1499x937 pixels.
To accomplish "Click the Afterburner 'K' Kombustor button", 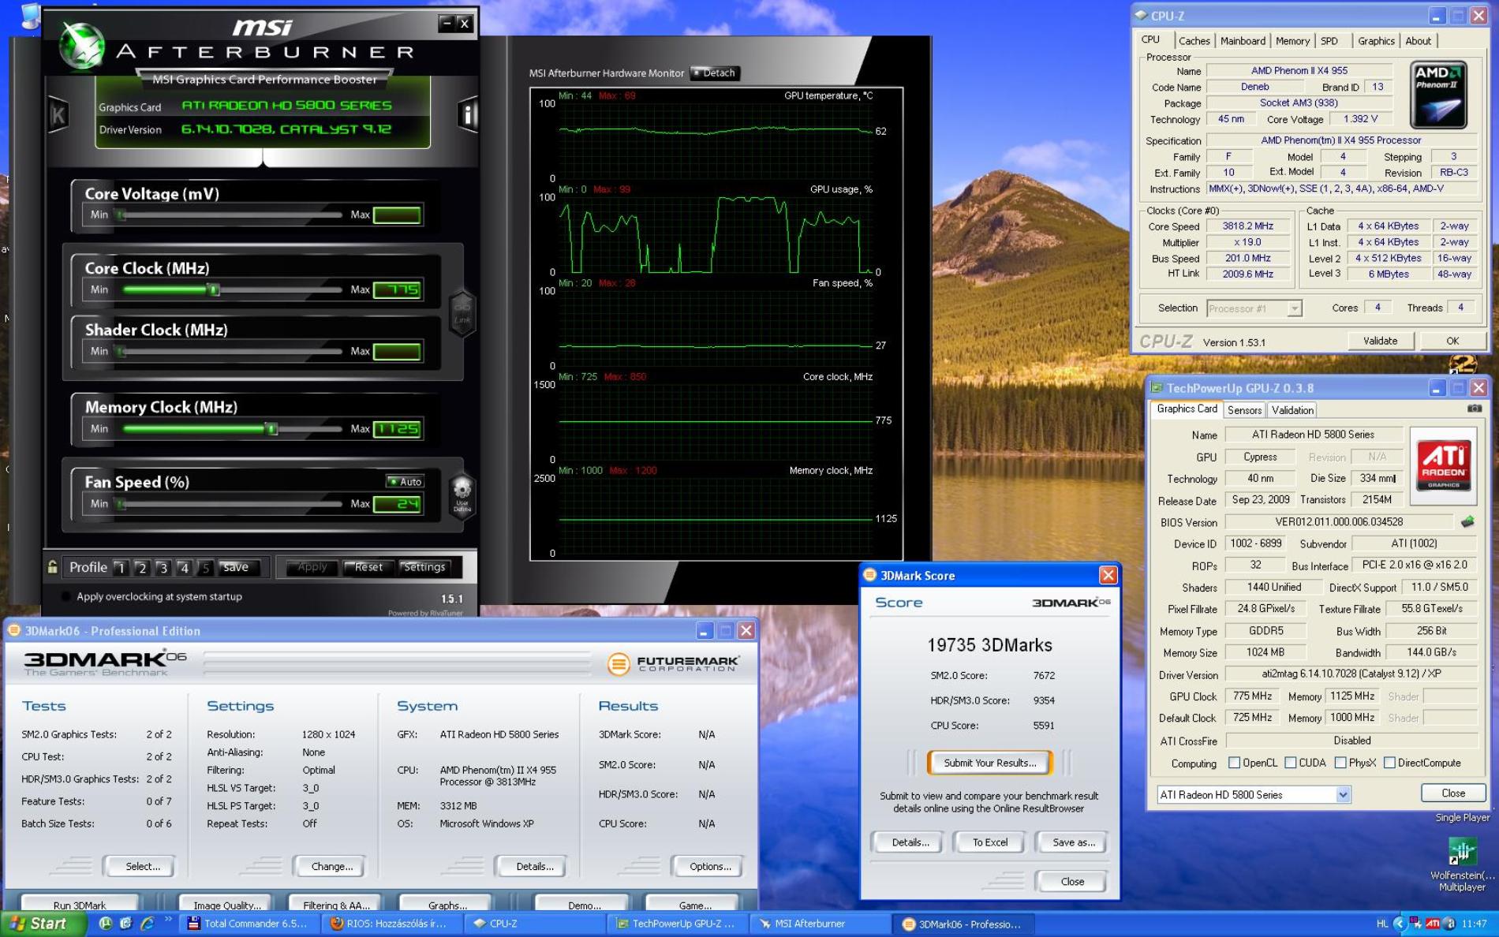I will 58,116.
